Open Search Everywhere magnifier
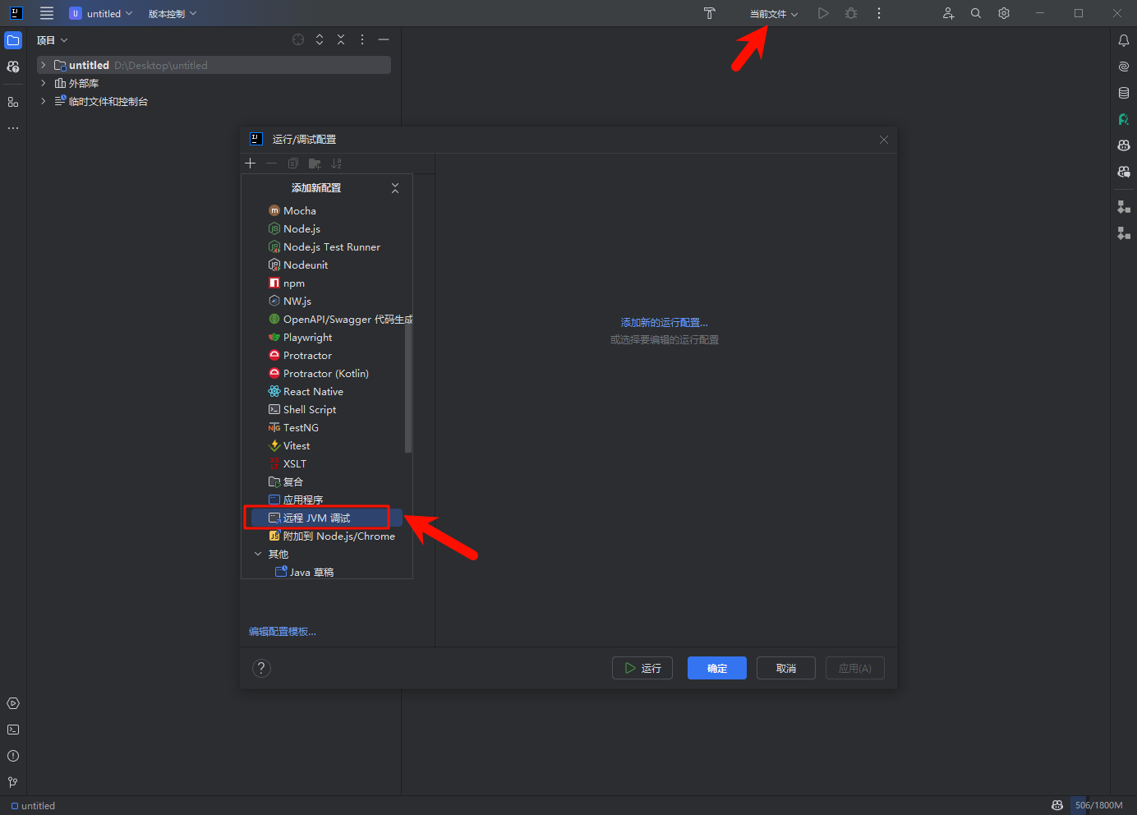The width and height of the screenshot is (1137, 815). tap(976, 13)
